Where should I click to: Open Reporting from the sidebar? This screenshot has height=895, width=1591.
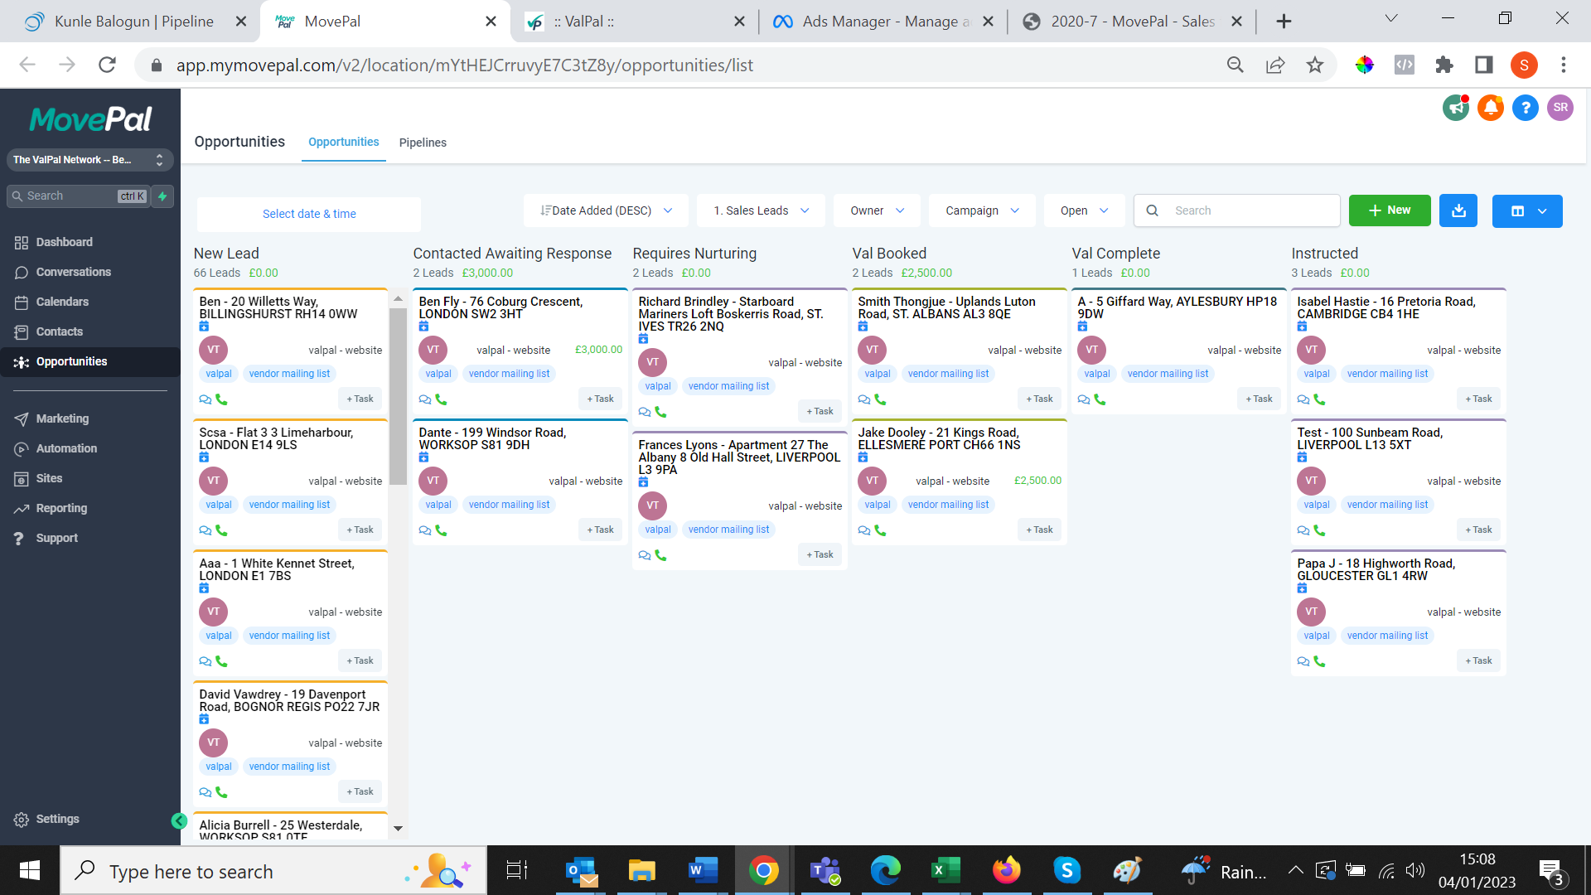click(x=61, y=508)
